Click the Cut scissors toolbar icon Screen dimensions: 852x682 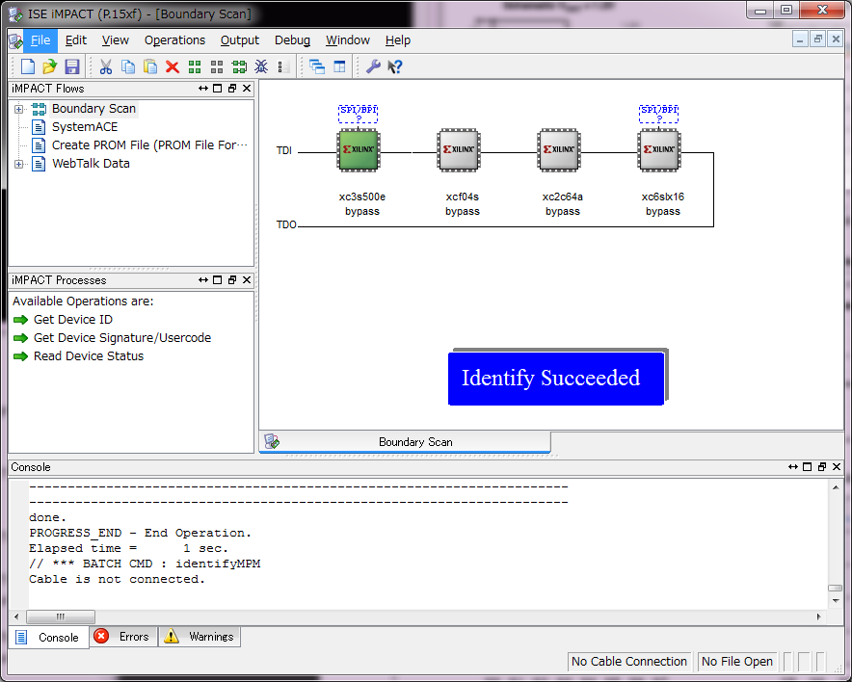(x=106, y=66)
